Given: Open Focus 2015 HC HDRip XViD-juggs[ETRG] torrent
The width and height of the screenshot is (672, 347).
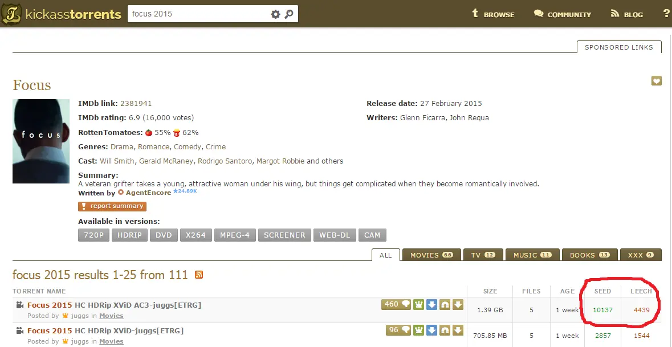Looking at the screenshot, I should [x=105, y=330].
